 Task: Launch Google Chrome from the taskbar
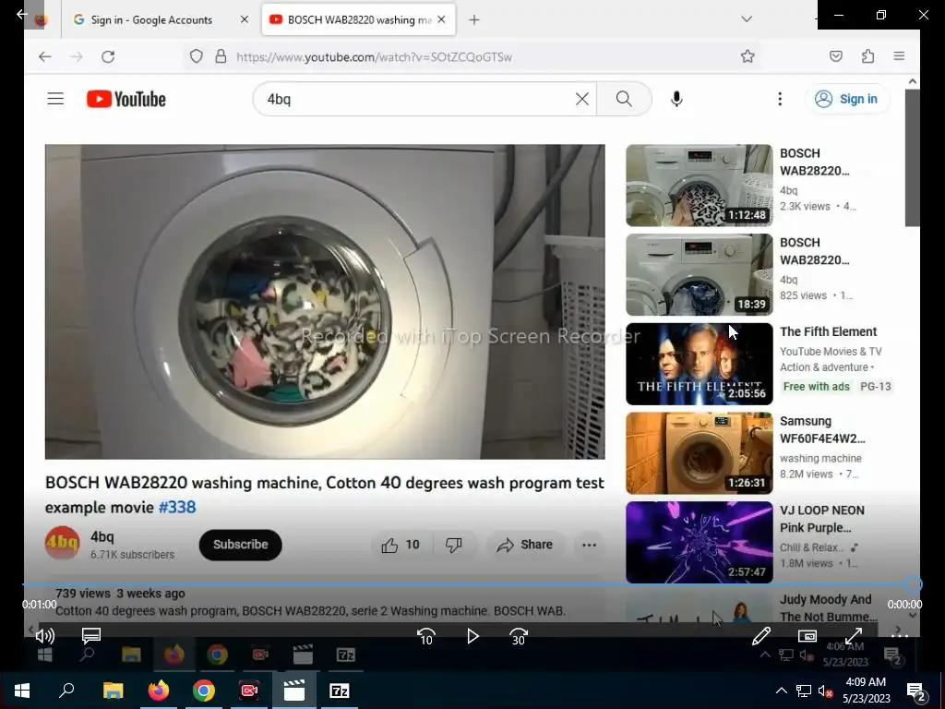pyautogui.click(x=204, y=691)
